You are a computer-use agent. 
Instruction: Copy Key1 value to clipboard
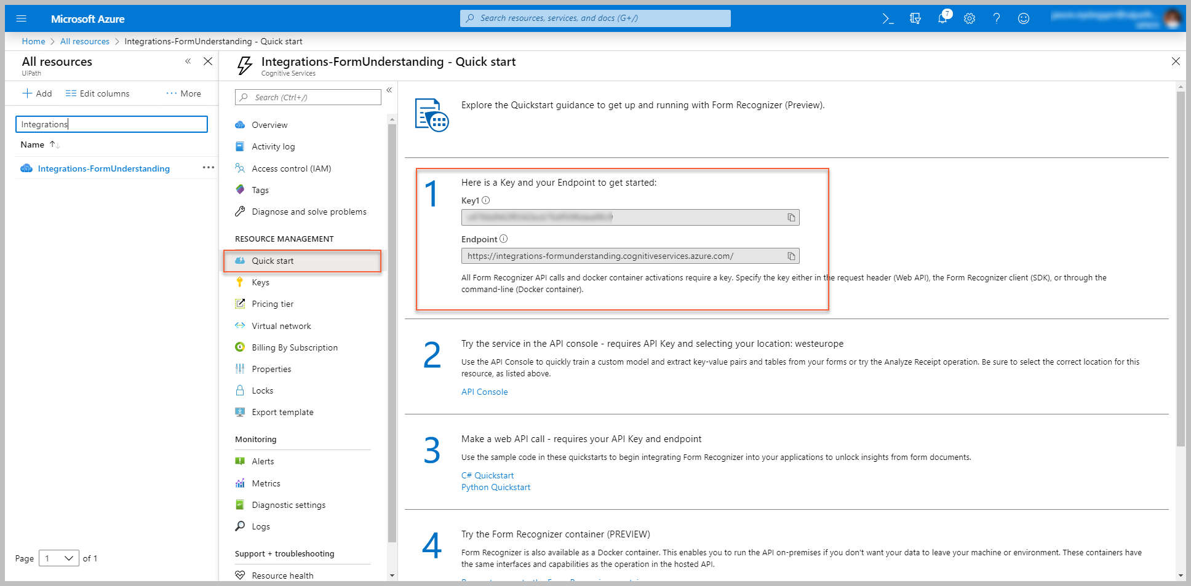pyautogui.click(x=791, y=218)
